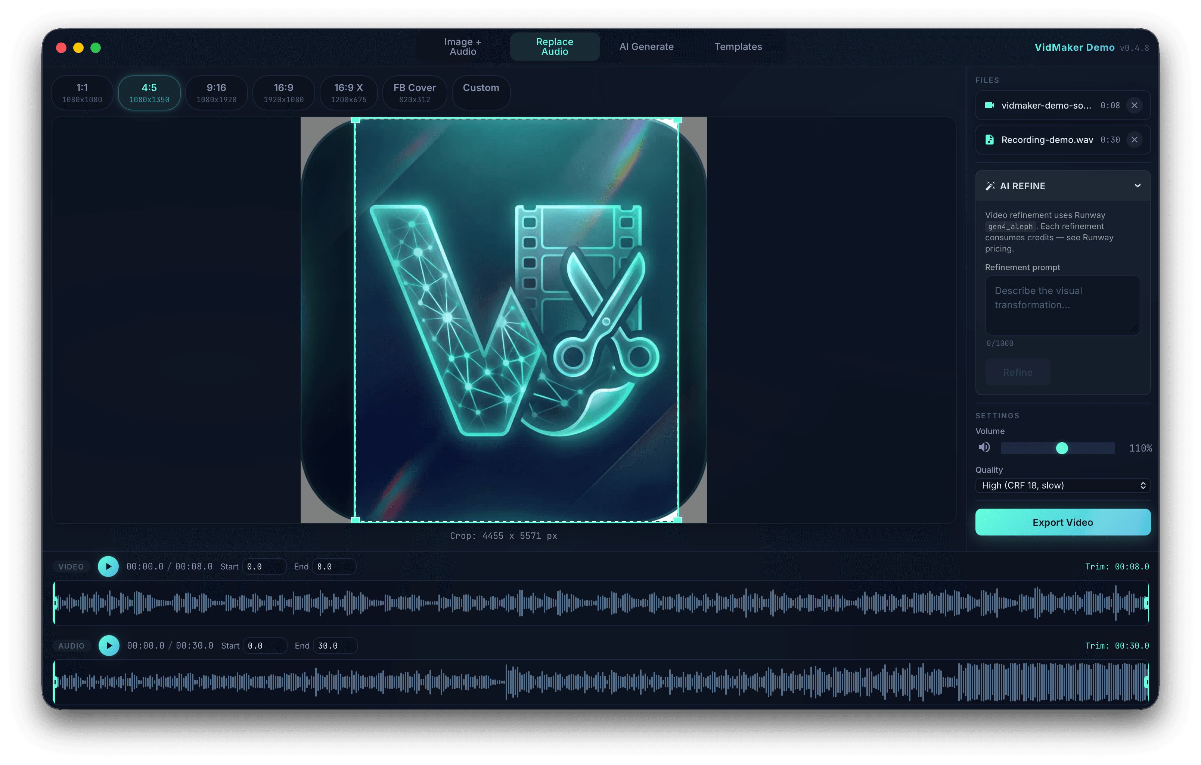The width and height of the screenshot is (1201, 765).
Task: Pick the FB Cover 820x312 preset
Action: [415, 93]
